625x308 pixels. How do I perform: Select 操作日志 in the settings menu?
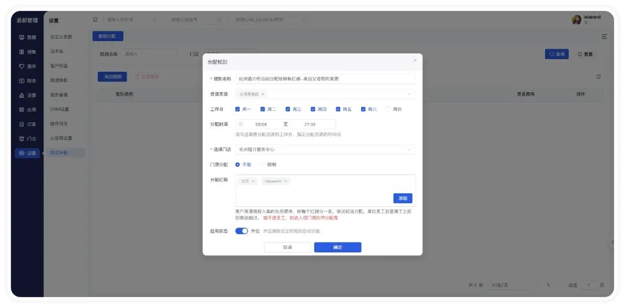(59, 124)
